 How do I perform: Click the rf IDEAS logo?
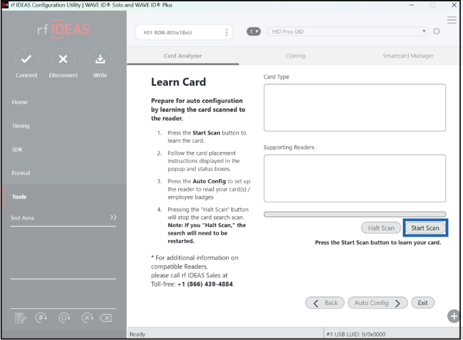click(x=63, y=29)
